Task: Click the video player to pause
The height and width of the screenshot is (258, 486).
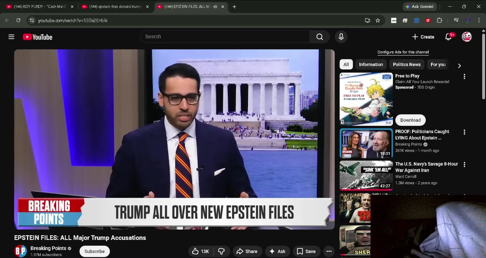Action: [x=174, y=139]
